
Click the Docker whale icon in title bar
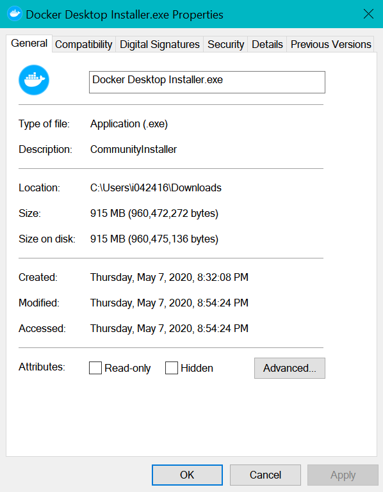click(15, 14)
